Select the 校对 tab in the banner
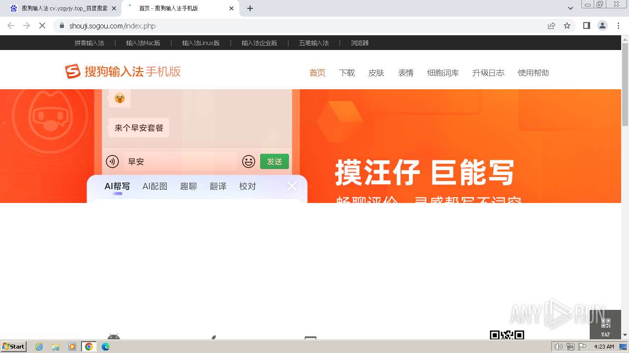This screenshot has height=353, width=629. [248, 186]
